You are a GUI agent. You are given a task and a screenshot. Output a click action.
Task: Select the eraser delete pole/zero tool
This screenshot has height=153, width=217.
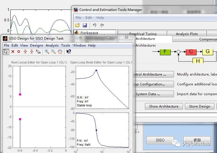coord(38,52)
